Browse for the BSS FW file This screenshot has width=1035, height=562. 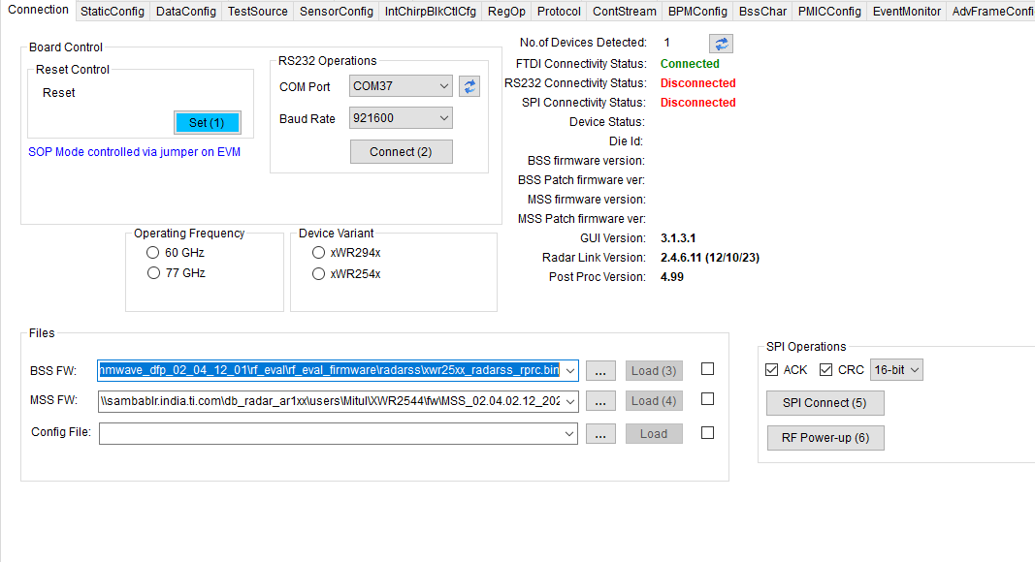600,371
